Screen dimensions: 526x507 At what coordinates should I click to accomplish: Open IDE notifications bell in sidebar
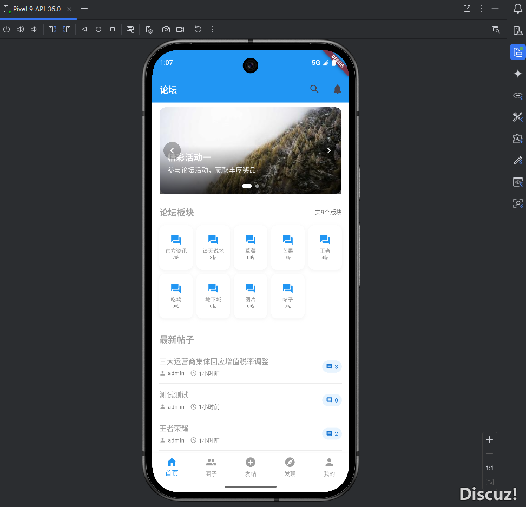518,8
